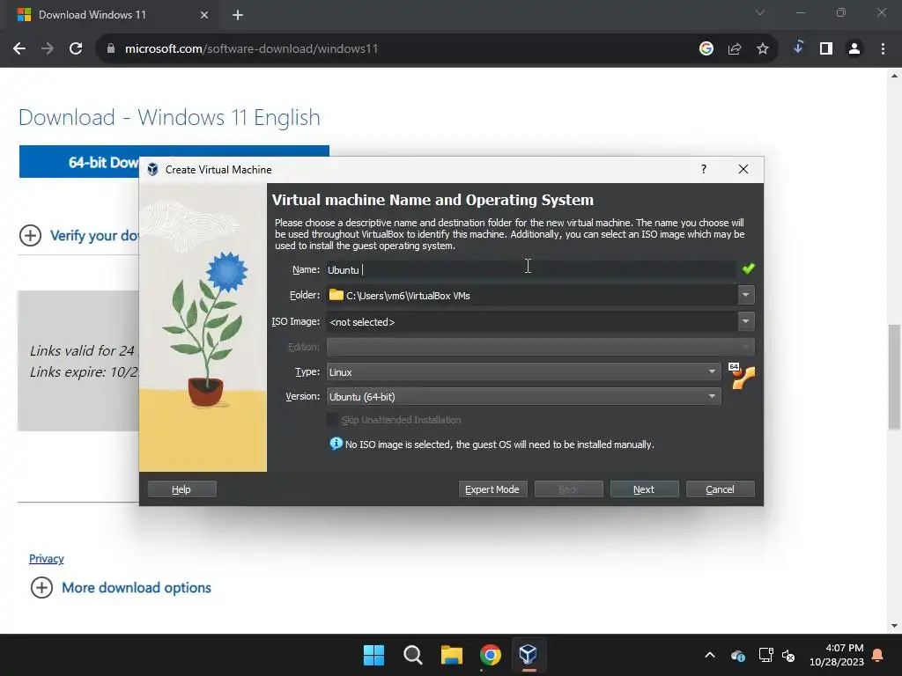Click the page vertical scrollbar thumb
Image resolution: width=902 pixels, height=676 pixels.
(894, 377)
